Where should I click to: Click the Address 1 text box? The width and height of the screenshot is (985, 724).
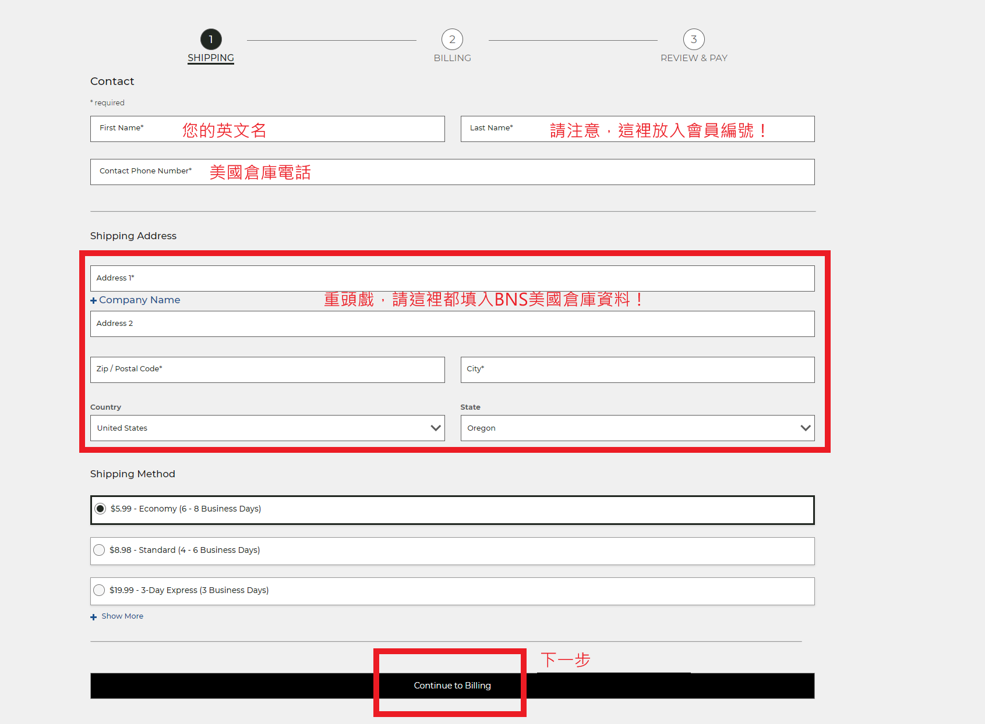tap(452, 279)
